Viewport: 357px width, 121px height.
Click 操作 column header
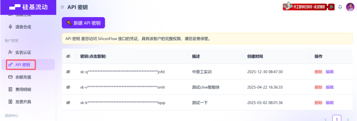[x=318, y=57]
